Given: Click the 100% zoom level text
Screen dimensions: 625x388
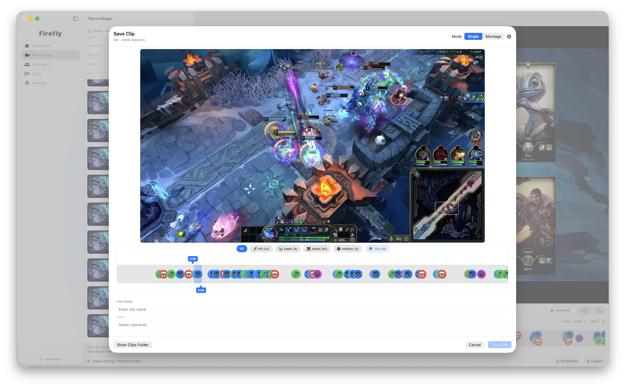Looking at the screenshot, I should (594, 322).
